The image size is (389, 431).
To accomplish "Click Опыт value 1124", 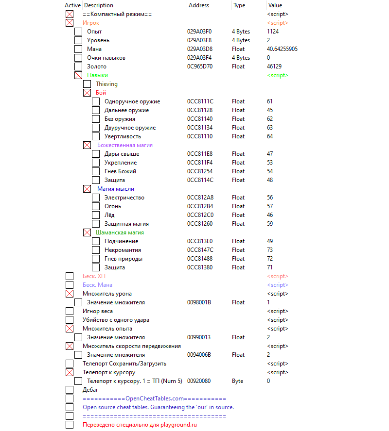I will (273, 32).
